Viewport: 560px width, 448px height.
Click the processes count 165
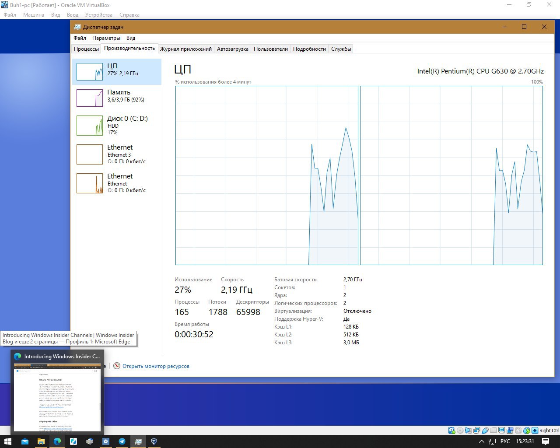pos(182,312)
